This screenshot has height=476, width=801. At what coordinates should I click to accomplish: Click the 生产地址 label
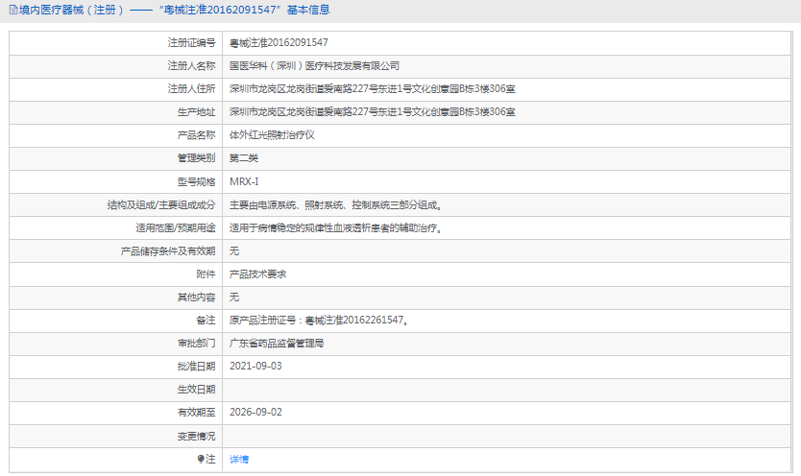point(196,111)
